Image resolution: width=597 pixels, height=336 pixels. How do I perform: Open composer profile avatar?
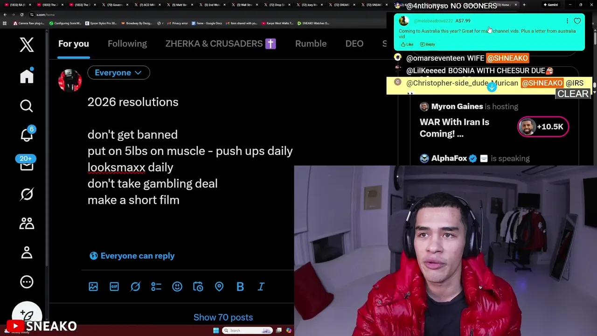70,80
